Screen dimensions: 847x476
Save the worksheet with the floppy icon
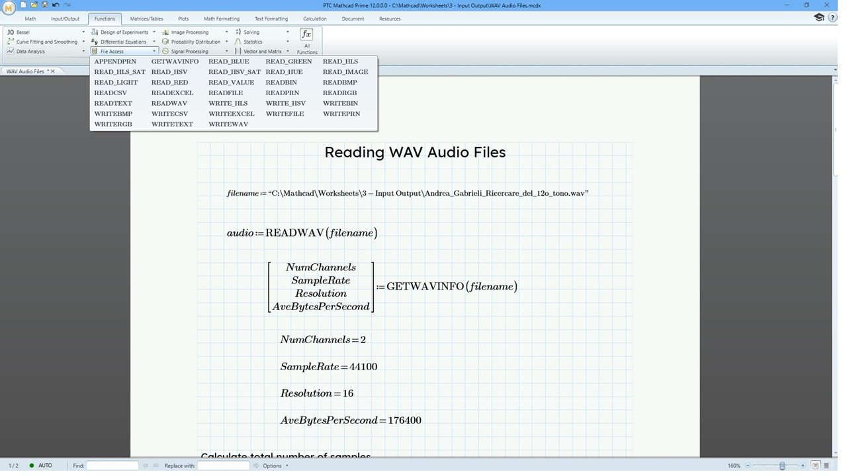click(44, 5)
